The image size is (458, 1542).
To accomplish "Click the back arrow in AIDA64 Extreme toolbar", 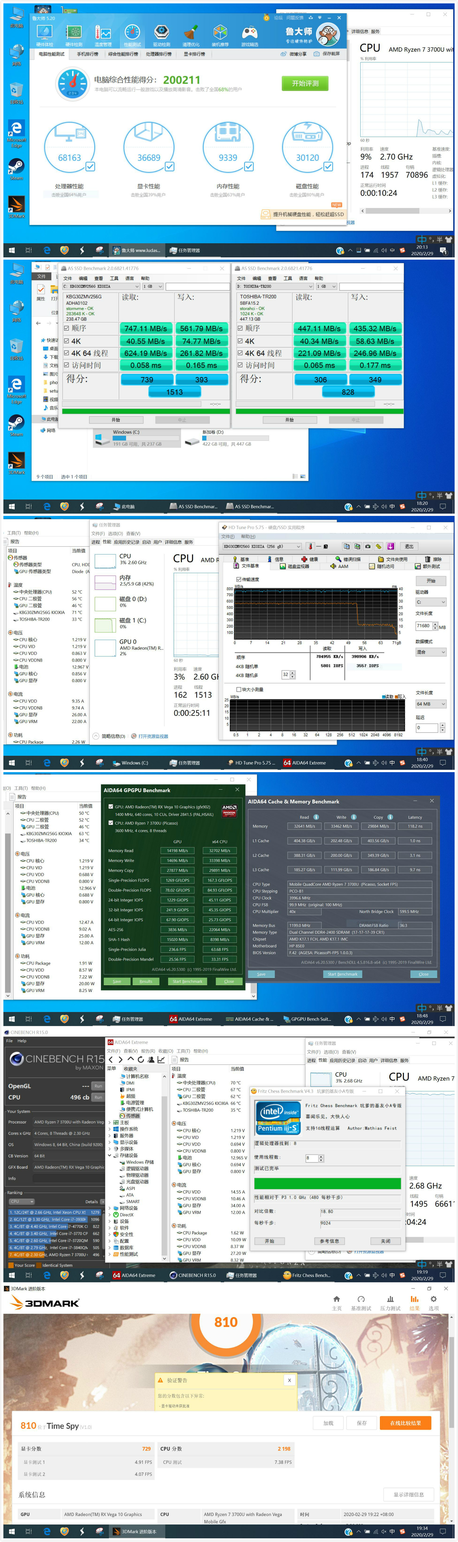I will (111, 1059).
